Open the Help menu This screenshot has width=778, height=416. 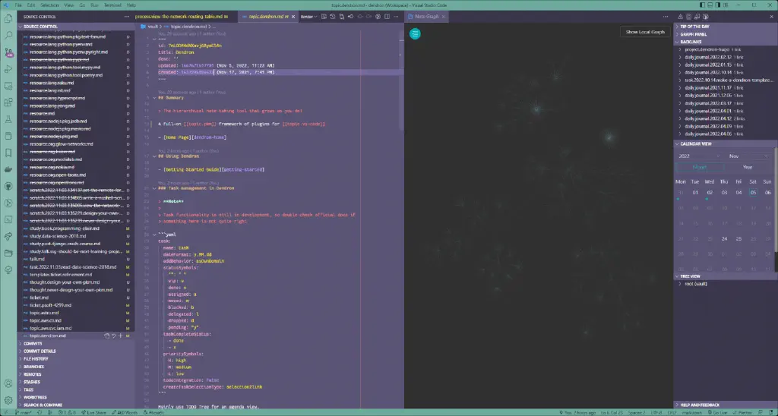(131, 5)
